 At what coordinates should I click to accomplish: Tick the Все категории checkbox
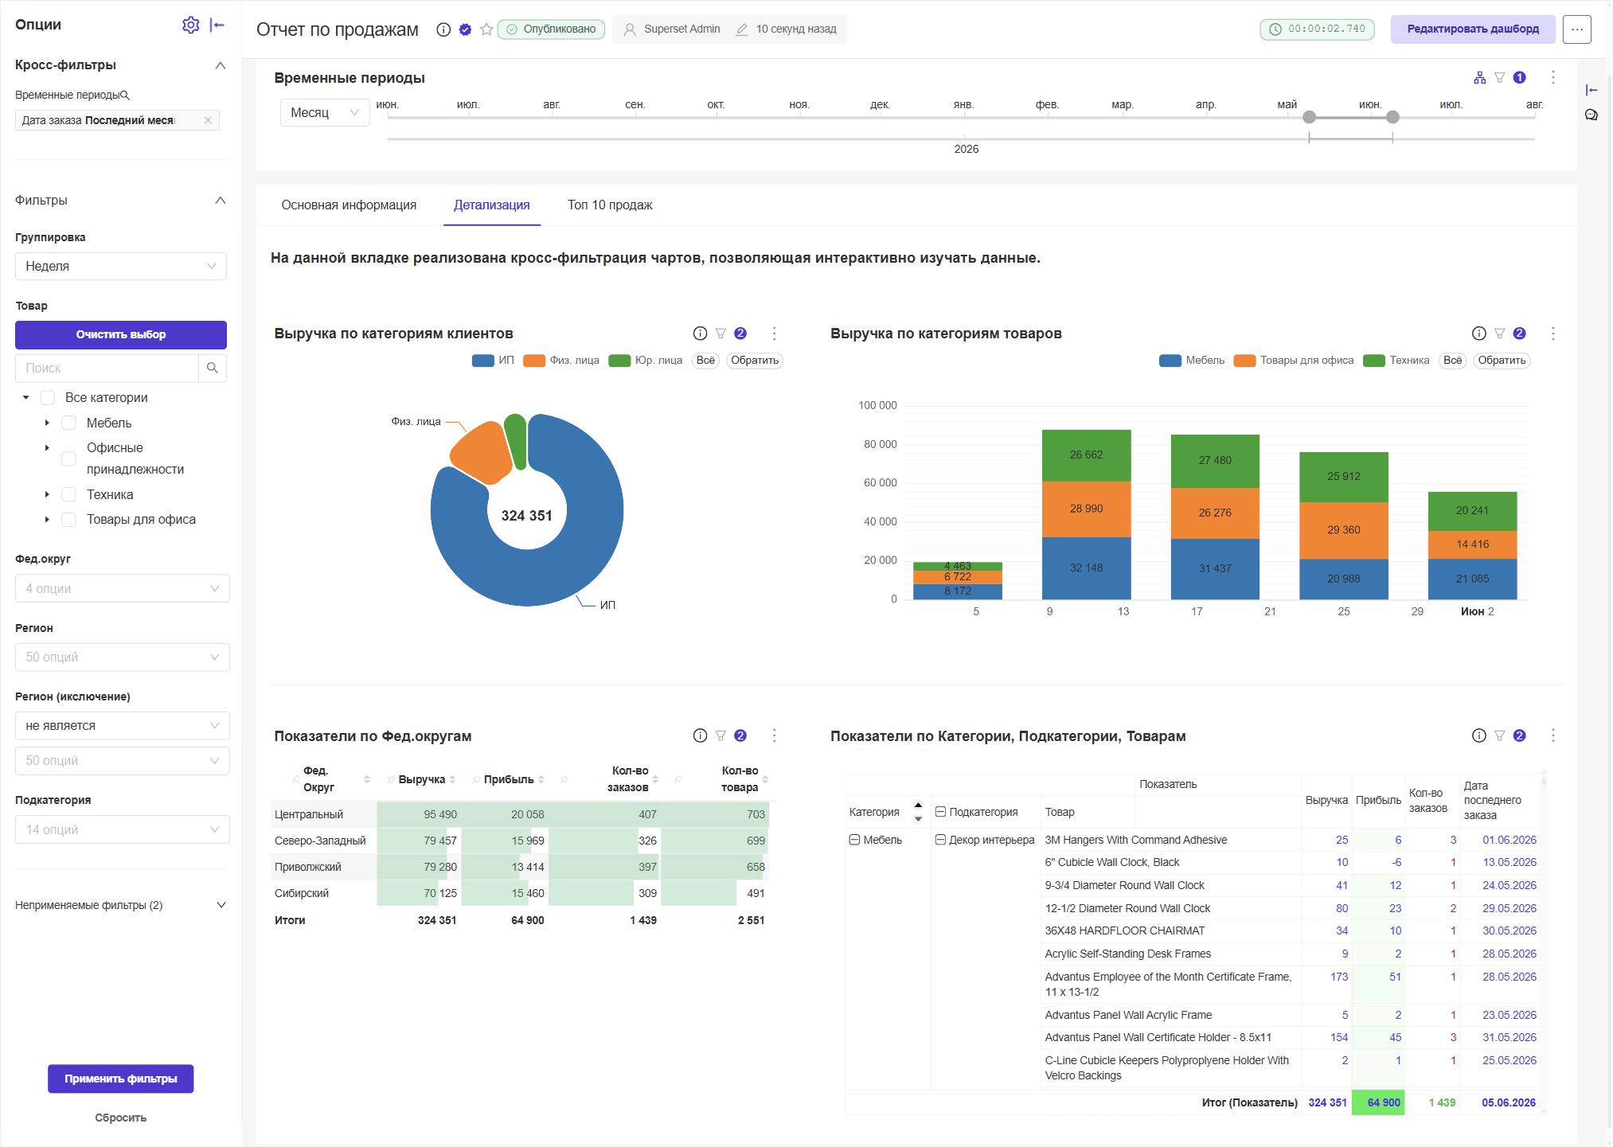pyautogui.click(x=48, y=397)
